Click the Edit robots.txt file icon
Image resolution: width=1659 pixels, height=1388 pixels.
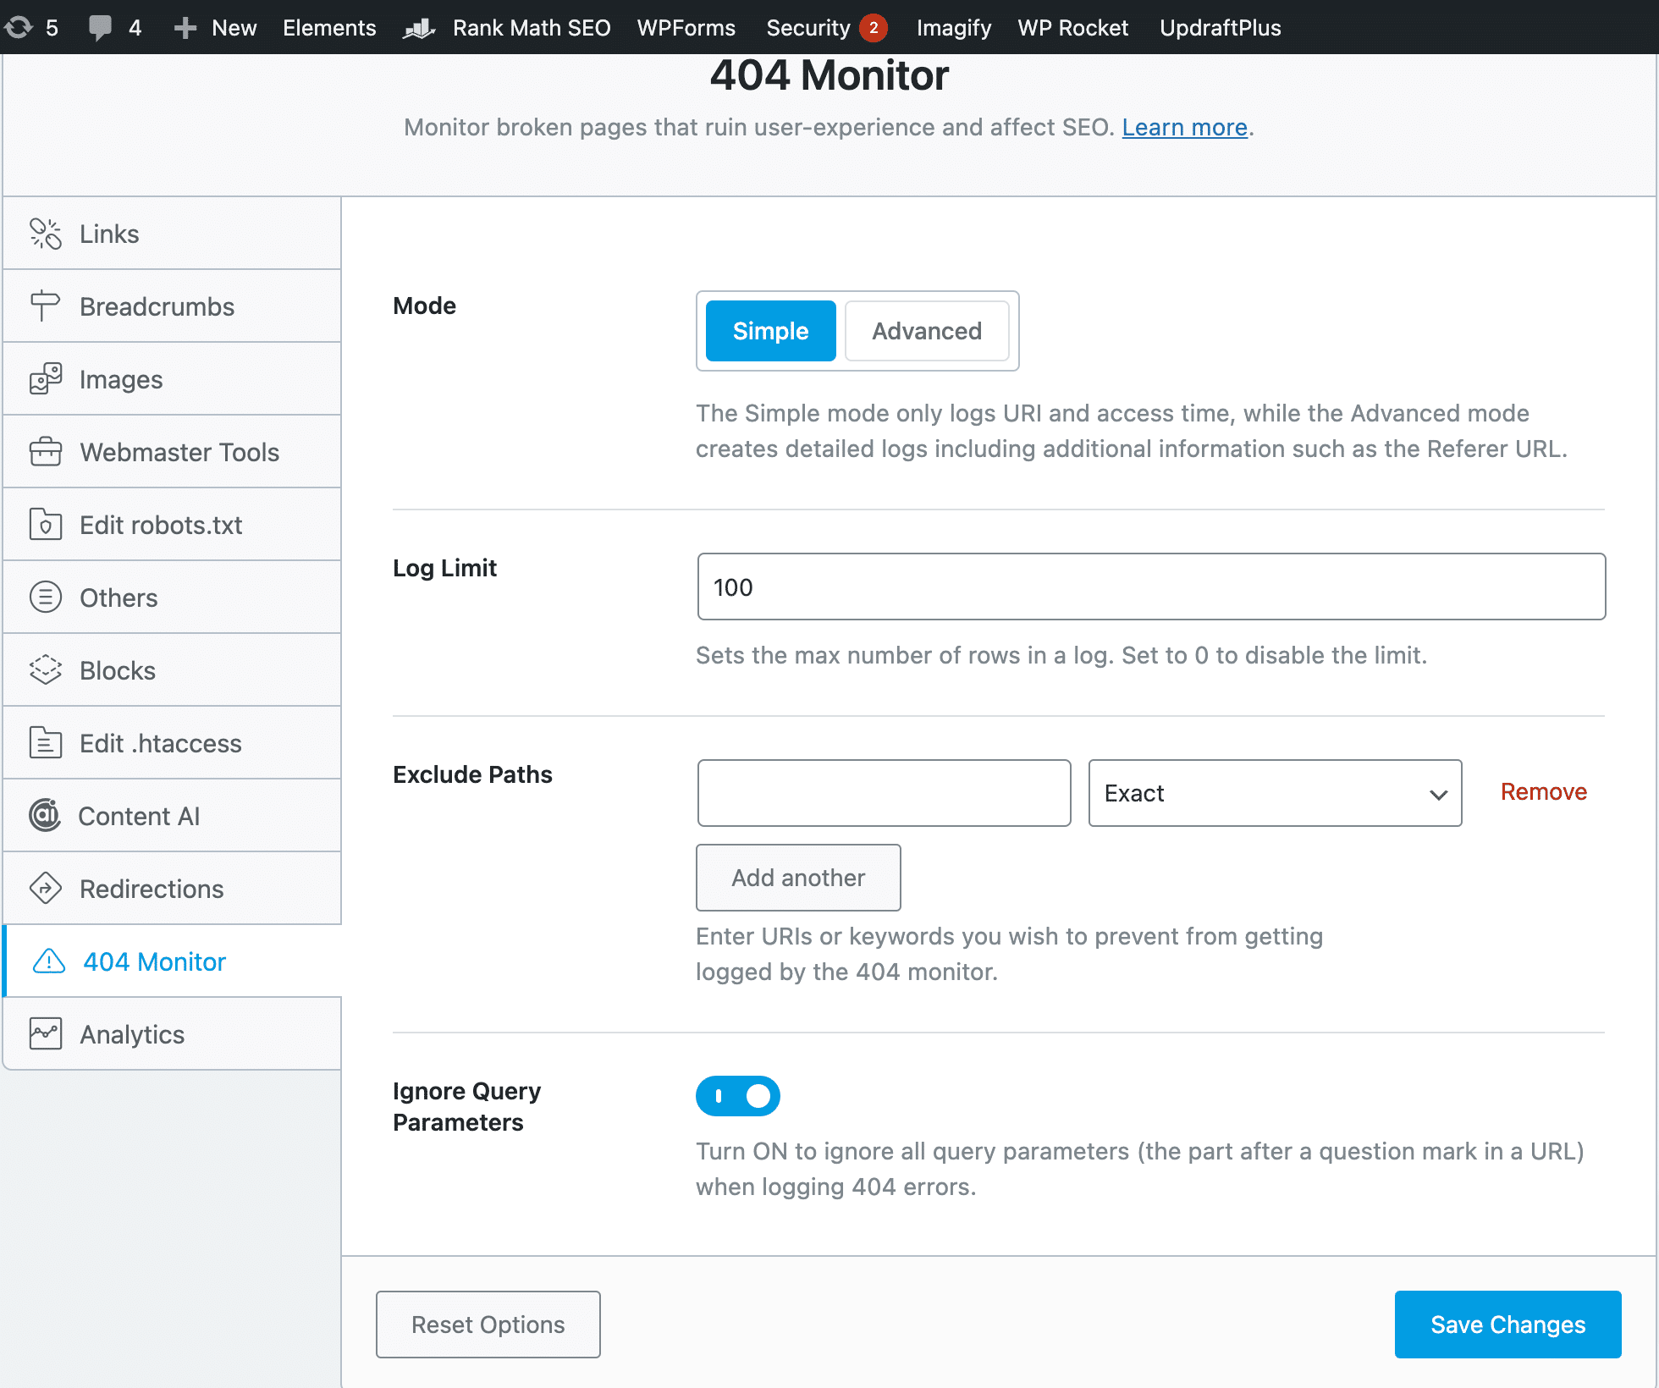(x=45, y=524)
